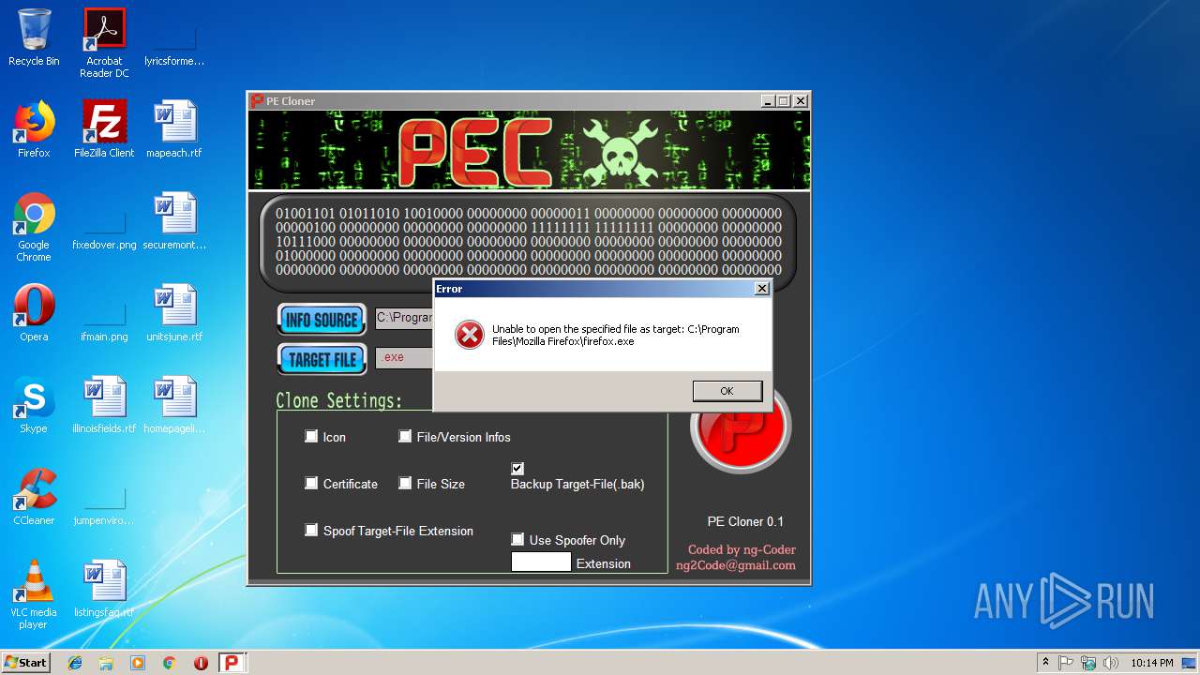The height and width of the screenshot is (675, 1200).
Task: Enable the Icon clone setting
Action: click(x=311, y=437)
